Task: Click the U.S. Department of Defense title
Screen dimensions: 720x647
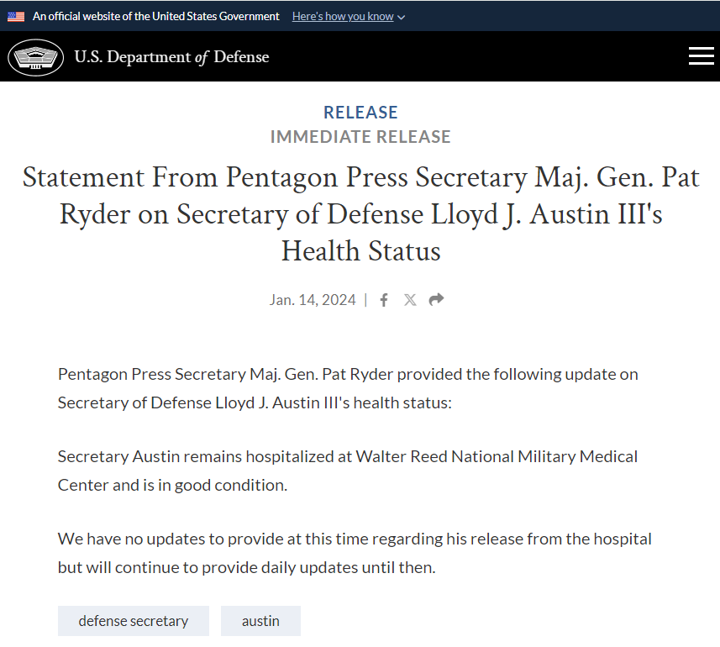Action: pos(171,57)
